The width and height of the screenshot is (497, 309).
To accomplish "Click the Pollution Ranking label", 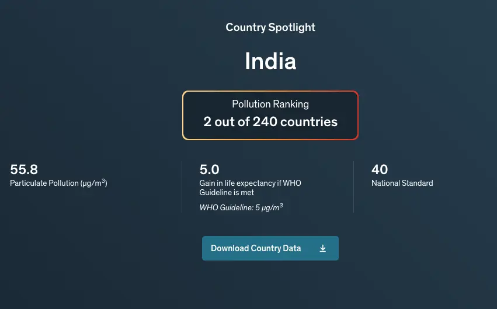I will (270, 105).
